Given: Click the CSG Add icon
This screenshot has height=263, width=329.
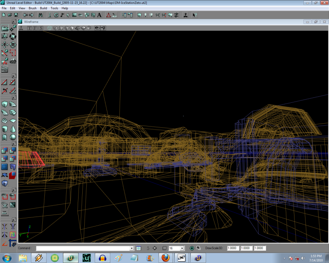Looking at the screenshot, I should click(x=5, y=150).
